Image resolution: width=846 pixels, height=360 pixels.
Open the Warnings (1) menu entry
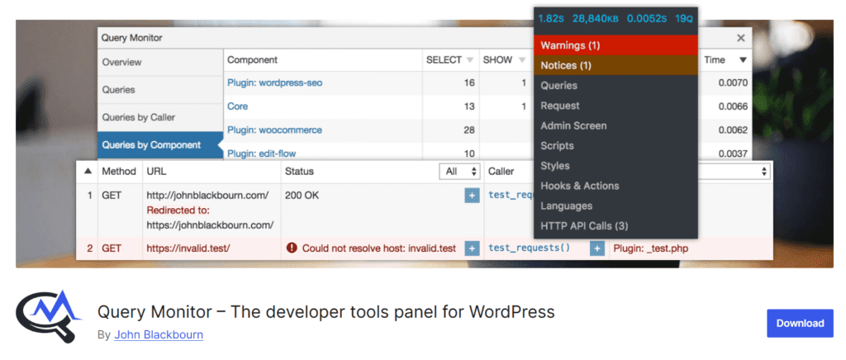coord(615,45)
